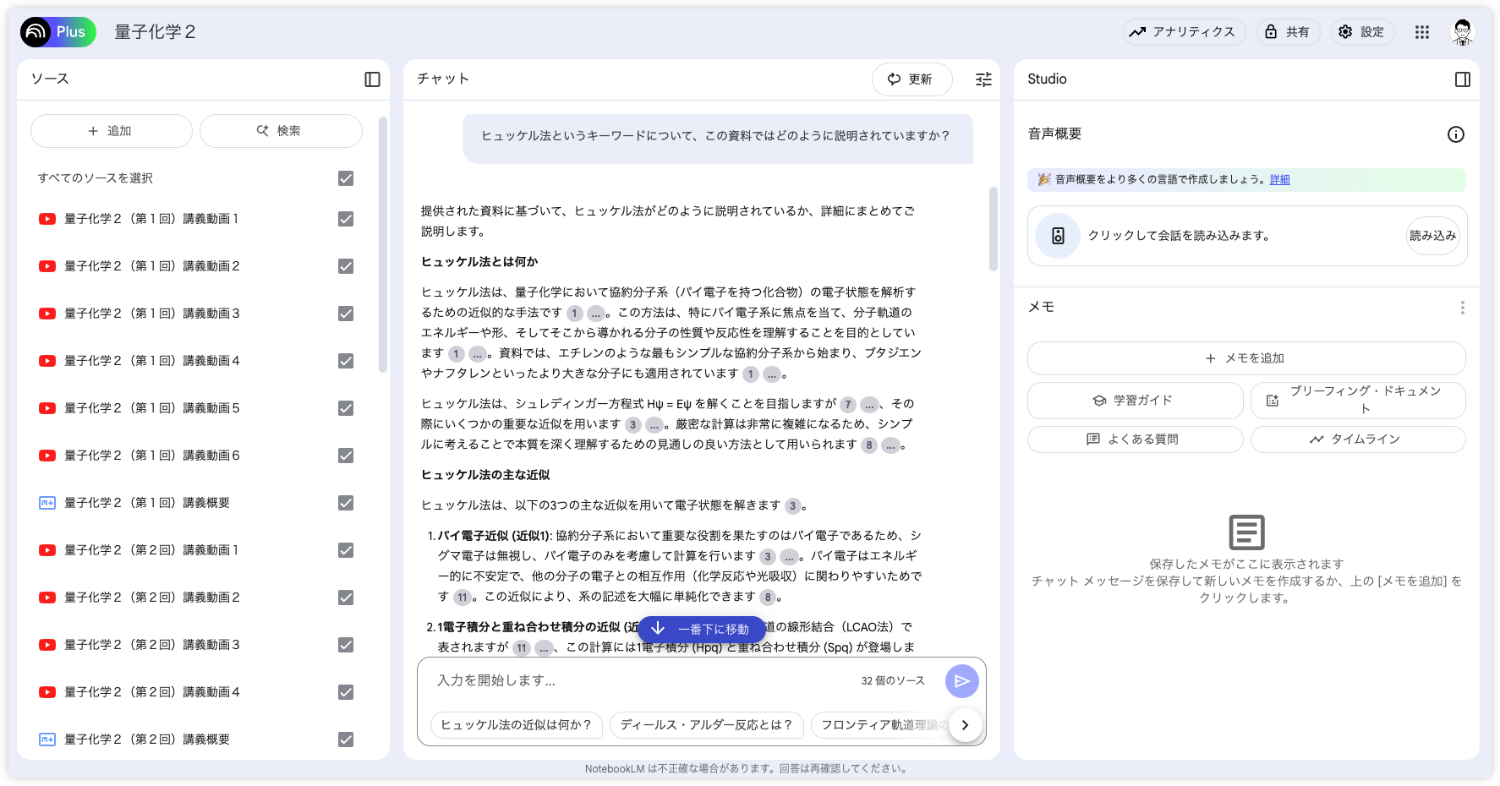This screenshot has height=786, width=1500.
Task: Click the audio speaker icon
Action: 1058,236
